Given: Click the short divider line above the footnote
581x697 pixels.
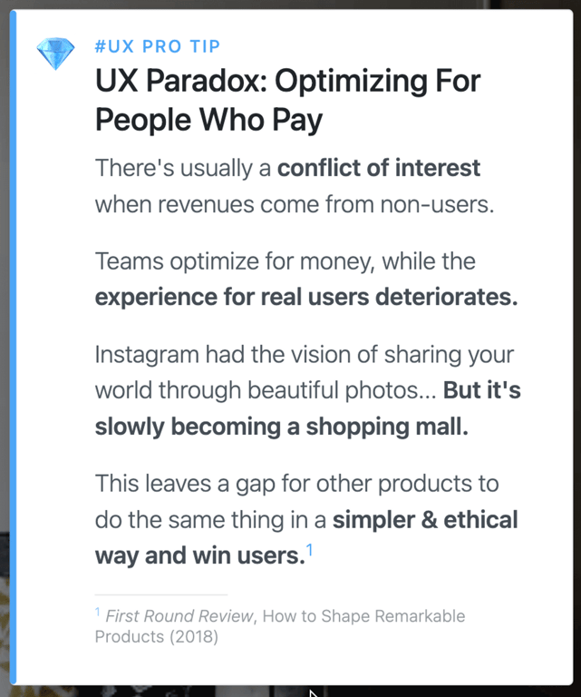Looking at the screenshot, I should (x=160, y=594).
